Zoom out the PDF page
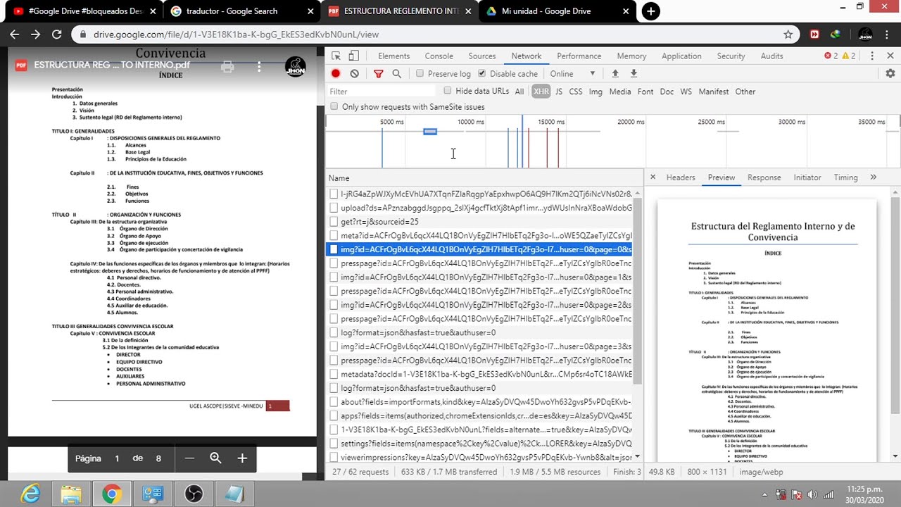The height and width of the screenshot is (507, 901). tap(189, 458)
